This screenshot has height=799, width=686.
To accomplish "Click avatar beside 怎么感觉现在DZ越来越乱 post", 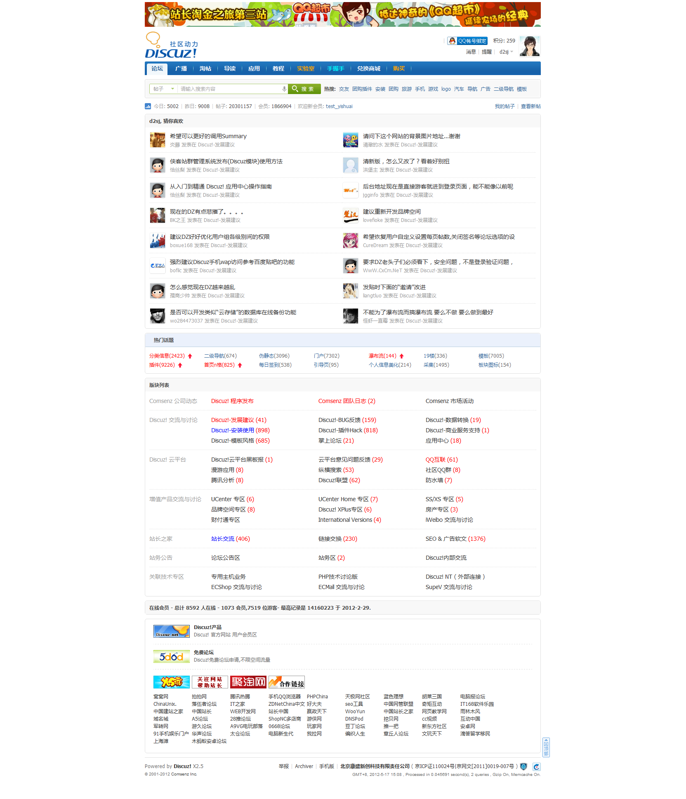I will (x=158, y=291).
